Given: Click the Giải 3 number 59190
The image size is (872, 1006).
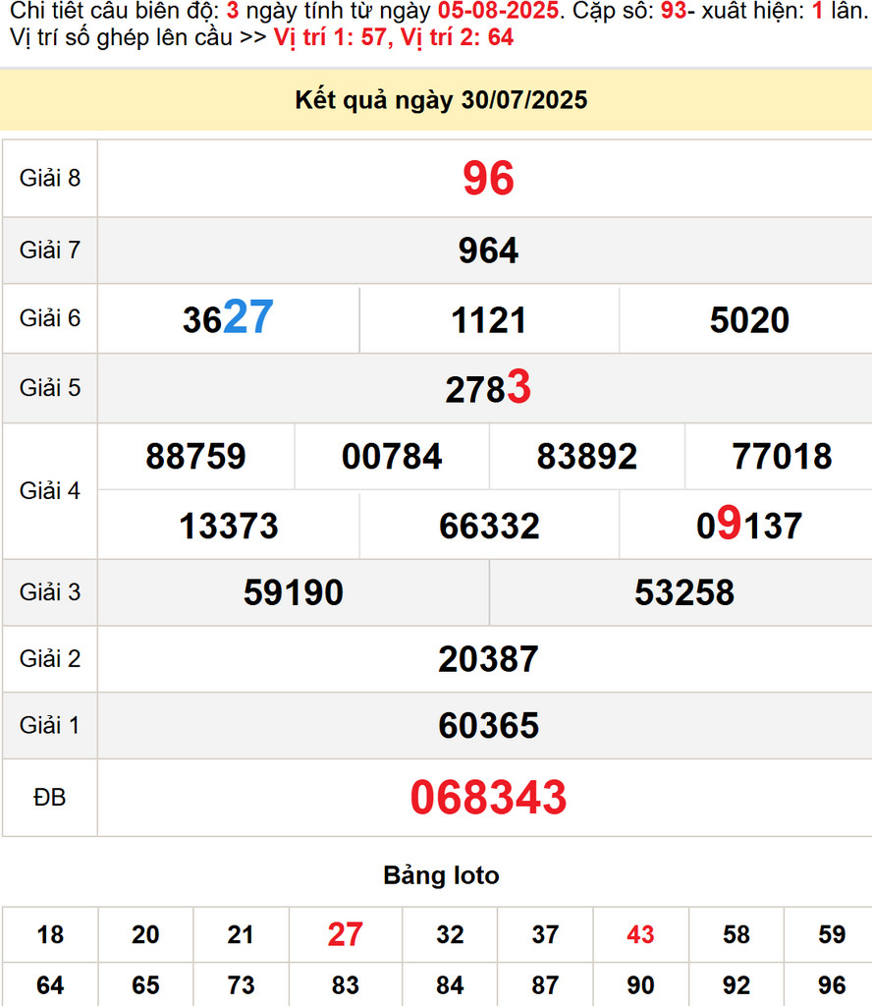Looking at the screenshot, I should click(294, 592).
